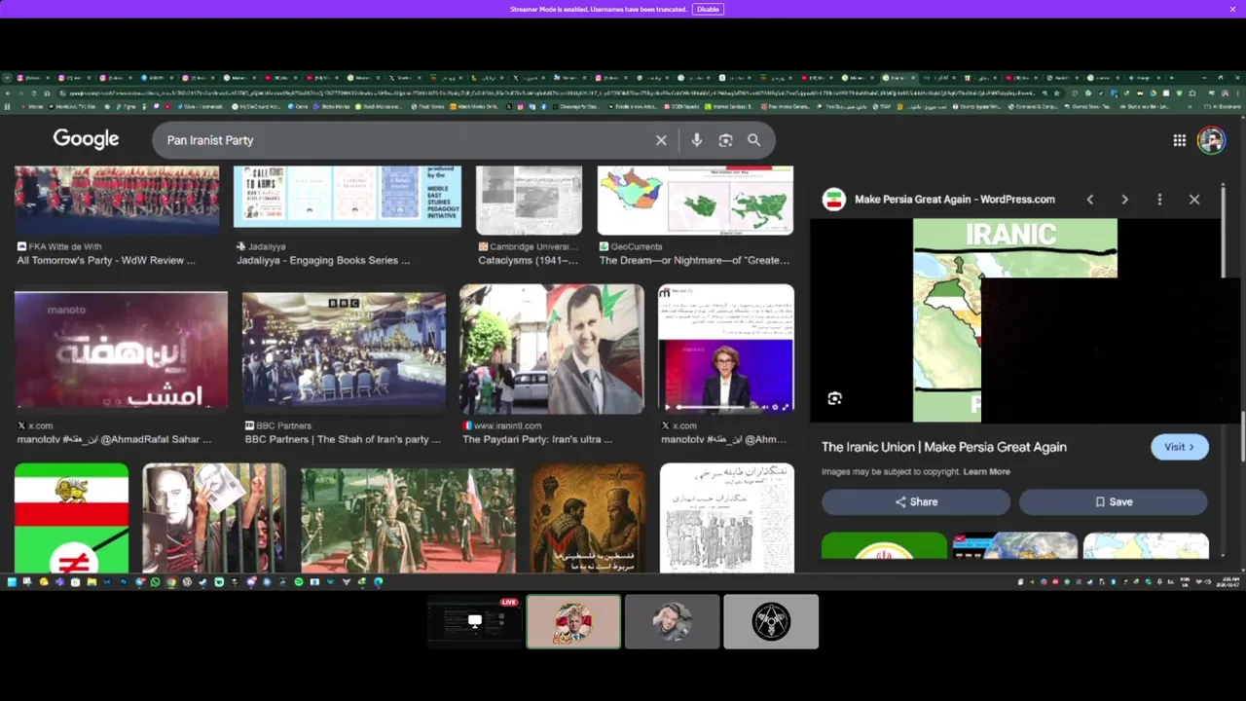Close the image preview panel
The width and height of the screenshot is (1246, 701).
[x=1194, y=200]
